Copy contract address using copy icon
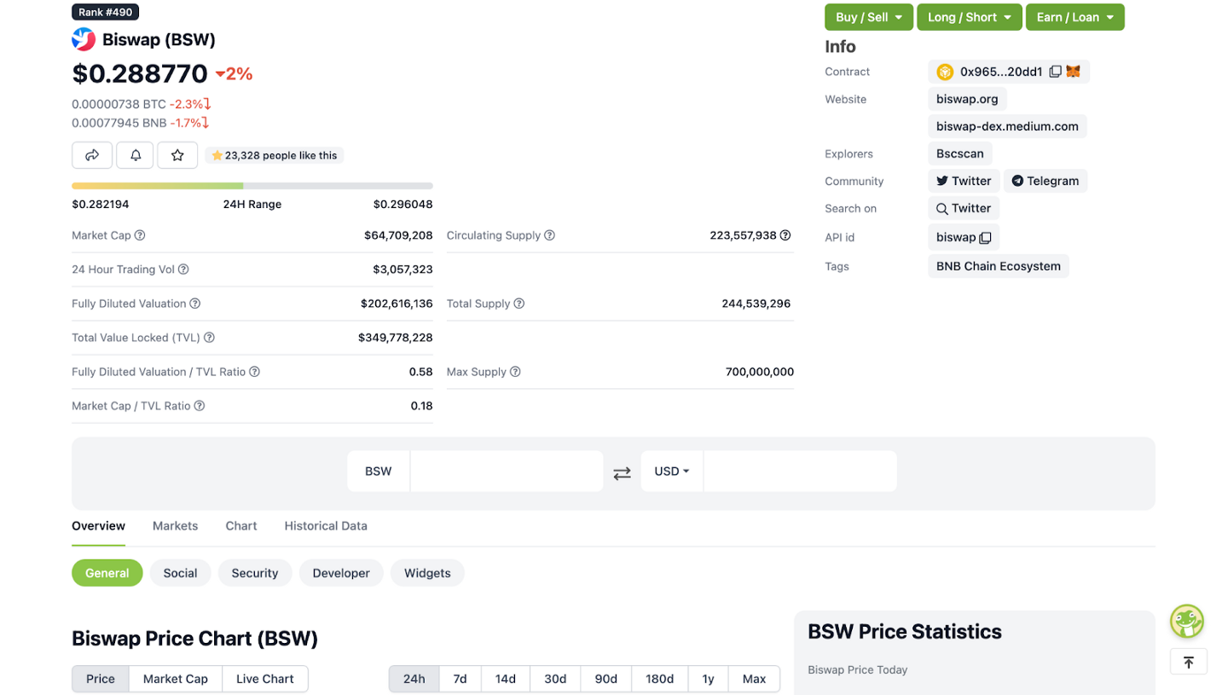This screenshot has width=1228, height=695. click(1055, 72)
